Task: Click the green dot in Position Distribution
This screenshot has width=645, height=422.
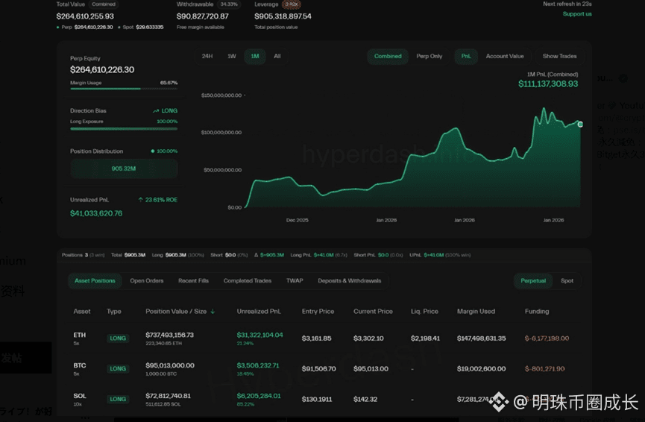Action: point(153,151)
